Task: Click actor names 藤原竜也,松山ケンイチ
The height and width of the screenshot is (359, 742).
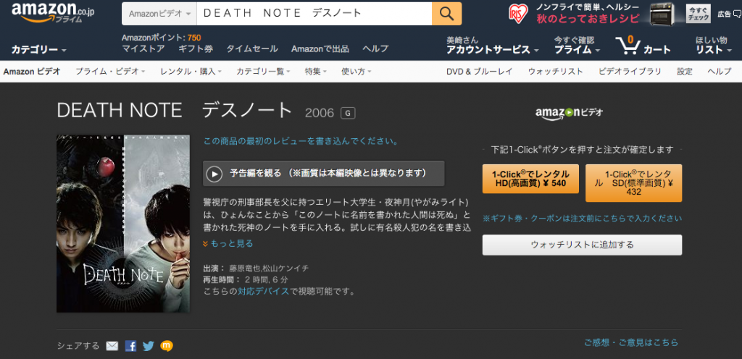Action: coord(269,269)
